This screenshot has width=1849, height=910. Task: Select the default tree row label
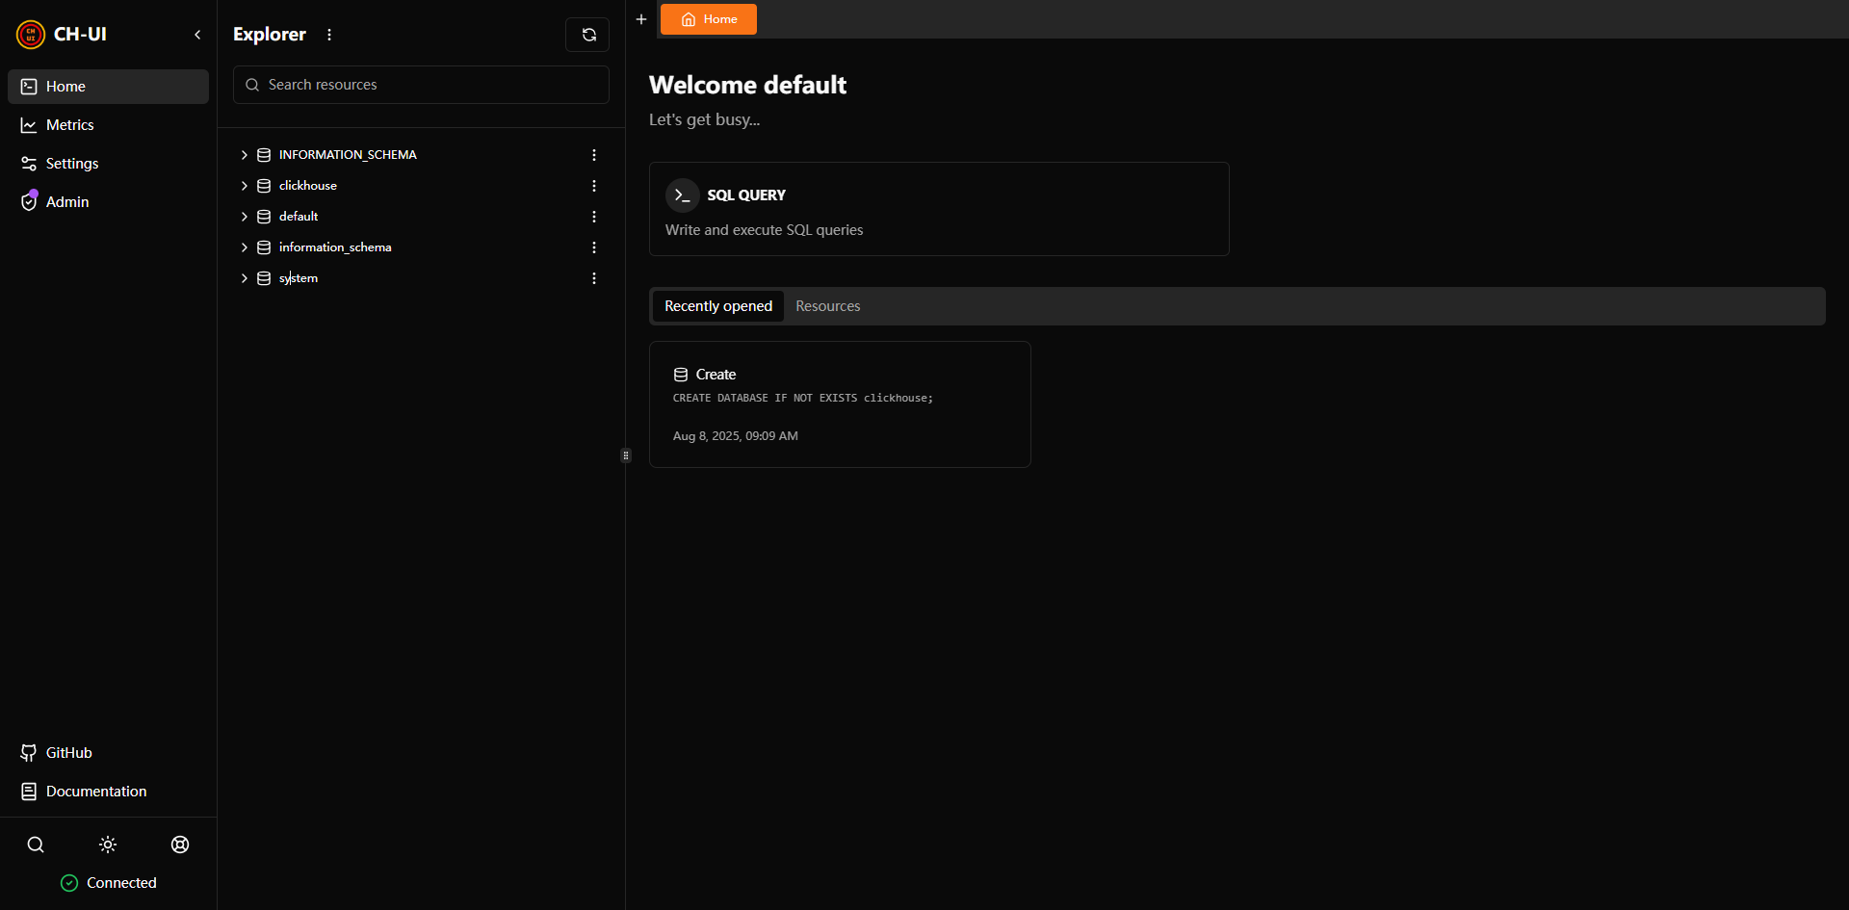coord(299,217)
